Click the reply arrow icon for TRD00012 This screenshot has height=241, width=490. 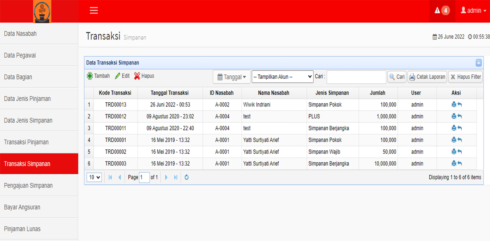click(x=460, y=116)
